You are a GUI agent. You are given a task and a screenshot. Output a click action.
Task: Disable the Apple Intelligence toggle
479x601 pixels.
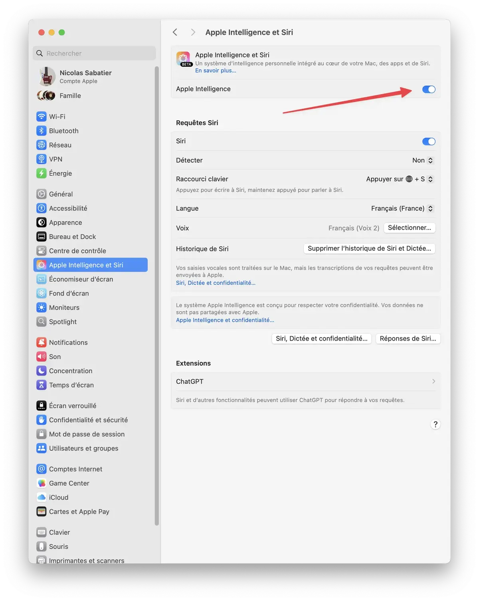(429, 89)
